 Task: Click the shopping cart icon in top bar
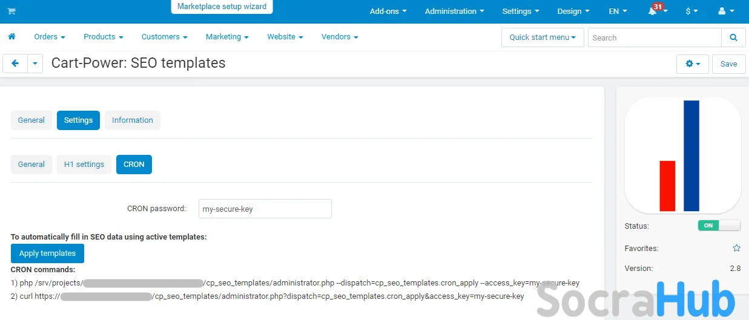tap(12, 11)
